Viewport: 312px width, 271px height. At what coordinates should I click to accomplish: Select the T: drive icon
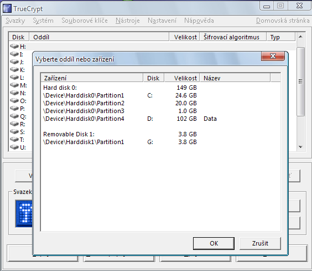tap(14, 140)
